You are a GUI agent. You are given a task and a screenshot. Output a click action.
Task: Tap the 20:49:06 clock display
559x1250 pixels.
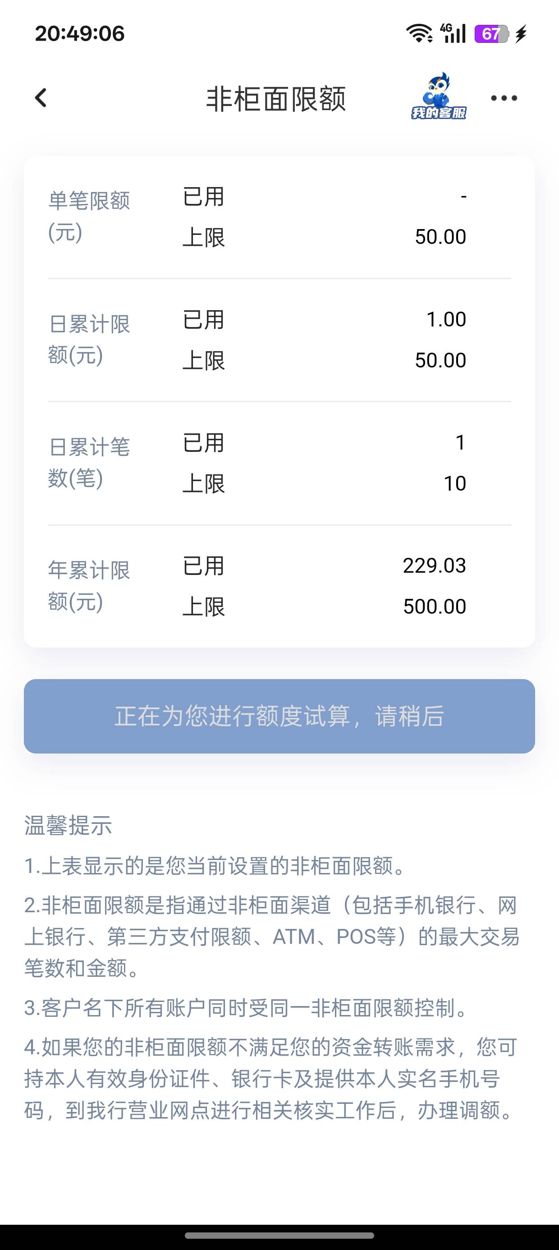tap(80, 33)
